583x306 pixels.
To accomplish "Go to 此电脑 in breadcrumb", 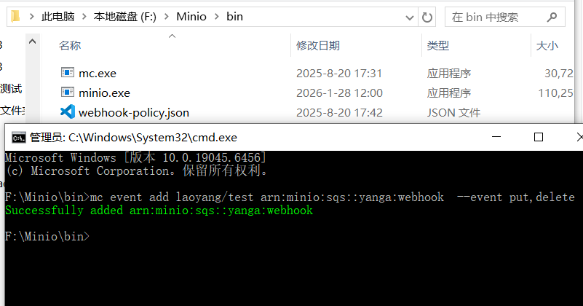I will click(58, 17).
